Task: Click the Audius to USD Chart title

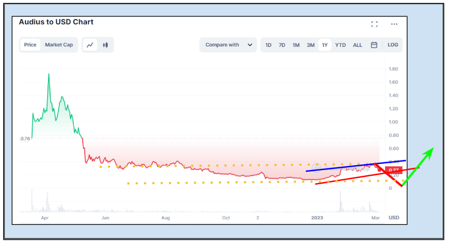Action: click(56, 22)
